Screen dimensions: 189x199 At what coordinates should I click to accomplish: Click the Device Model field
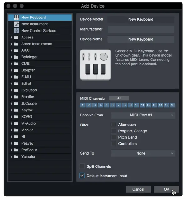click(x=141, y=19)
